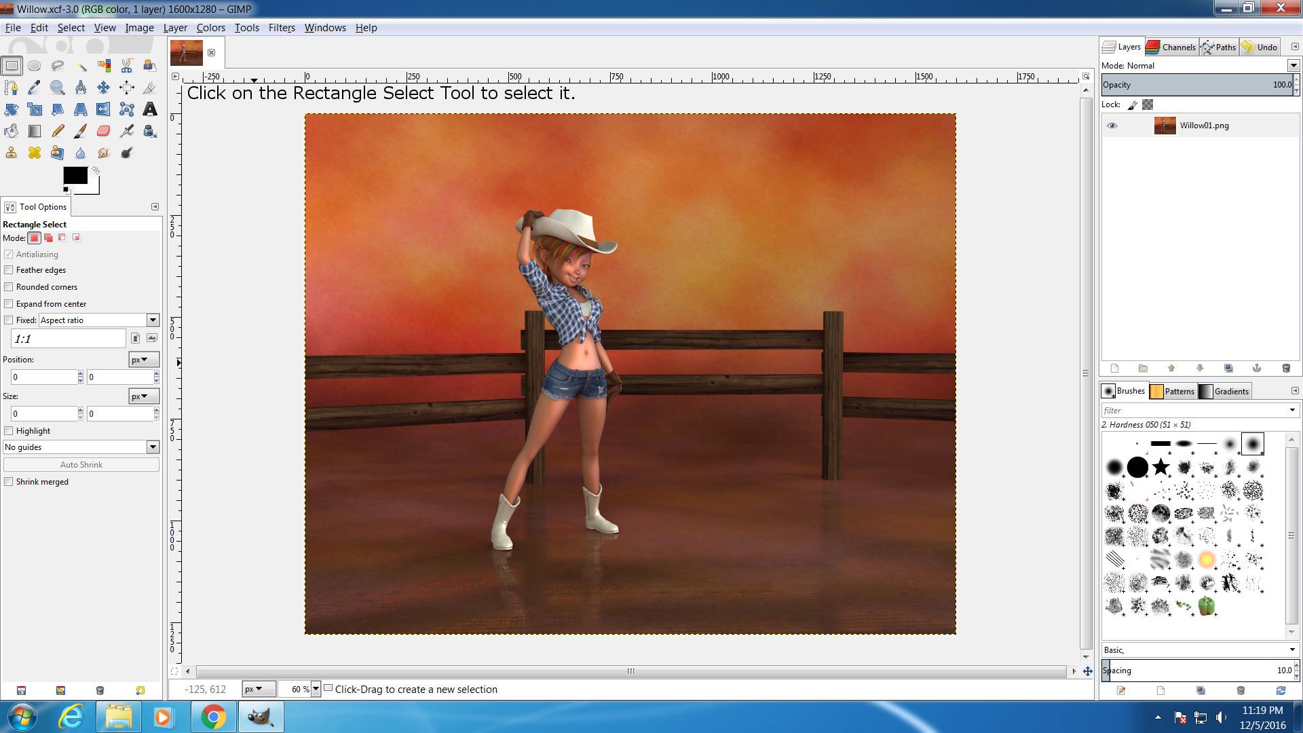Image resolution: width=1303 pixels, height=733 pixels.
Task: Select the Fuzzy Select magic wand tool
Action: pos(81,66)
